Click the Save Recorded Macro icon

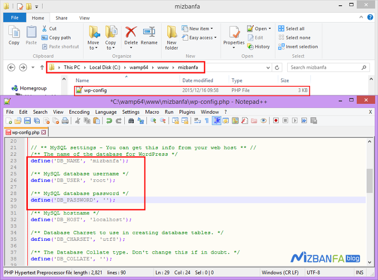[314, 120]
